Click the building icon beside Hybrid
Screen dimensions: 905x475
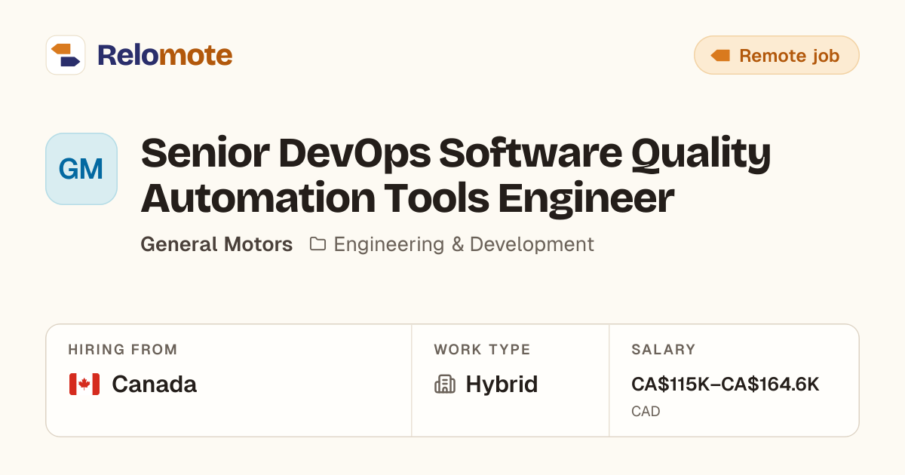(445, 385)
